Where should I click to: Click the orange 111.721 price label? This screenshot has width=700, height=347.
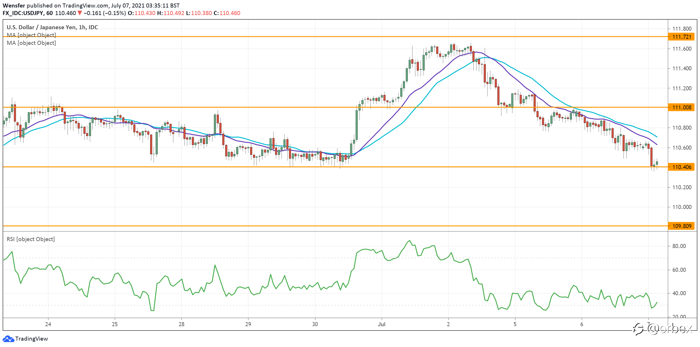tap(681, 37)
